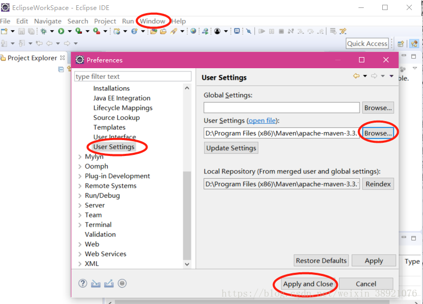
Task: Click the type filter text field
Action: [x=133, y=76]
